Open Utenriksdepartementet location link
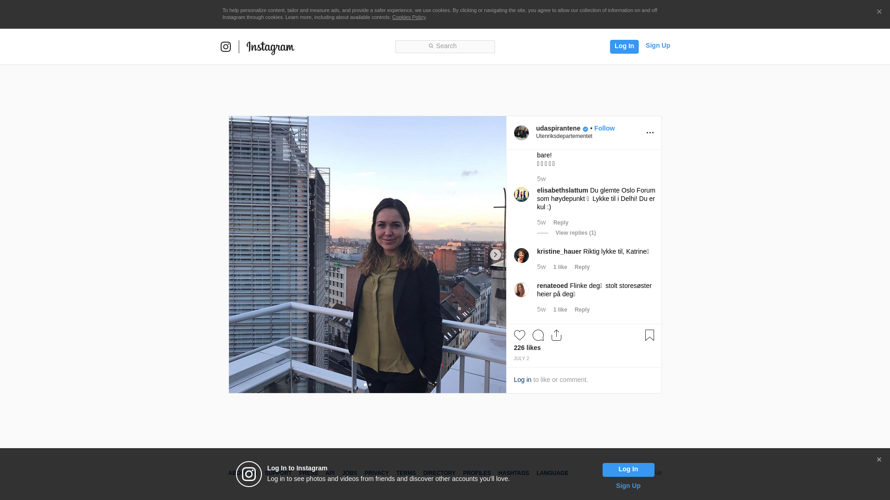The width and height of the screenshot is (890, 500). 564,136
